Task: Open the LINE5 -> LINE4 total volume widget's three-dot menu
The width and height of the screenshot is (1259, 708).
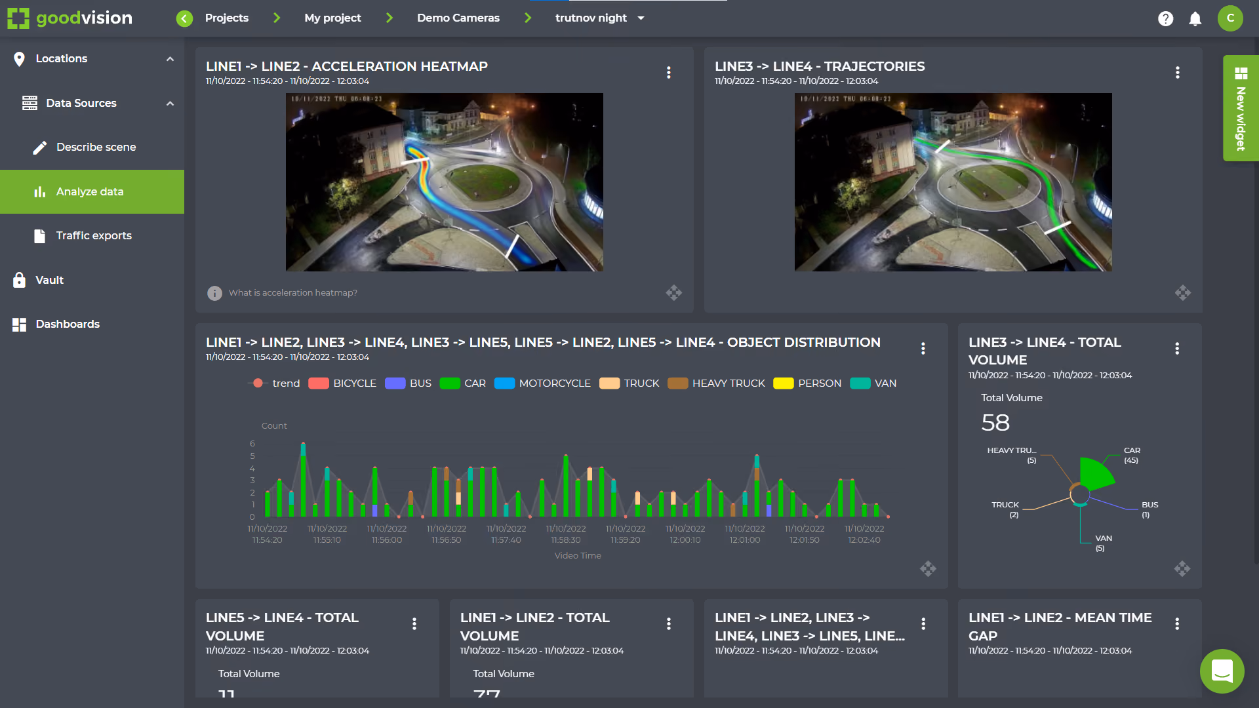Action: tap(414, 623)
